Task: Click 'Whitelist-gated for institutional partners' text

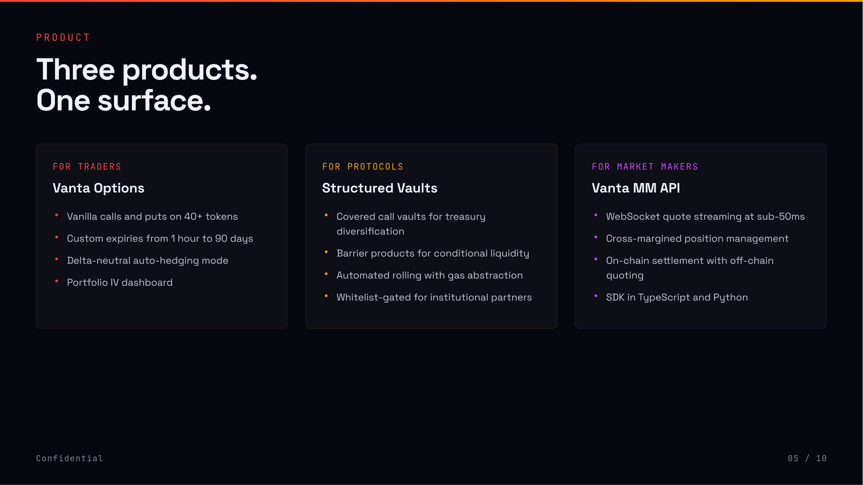Action: coord(434,297)
